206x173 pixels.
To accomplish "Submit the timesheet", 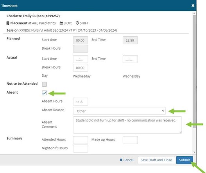I will pos(185,160).
